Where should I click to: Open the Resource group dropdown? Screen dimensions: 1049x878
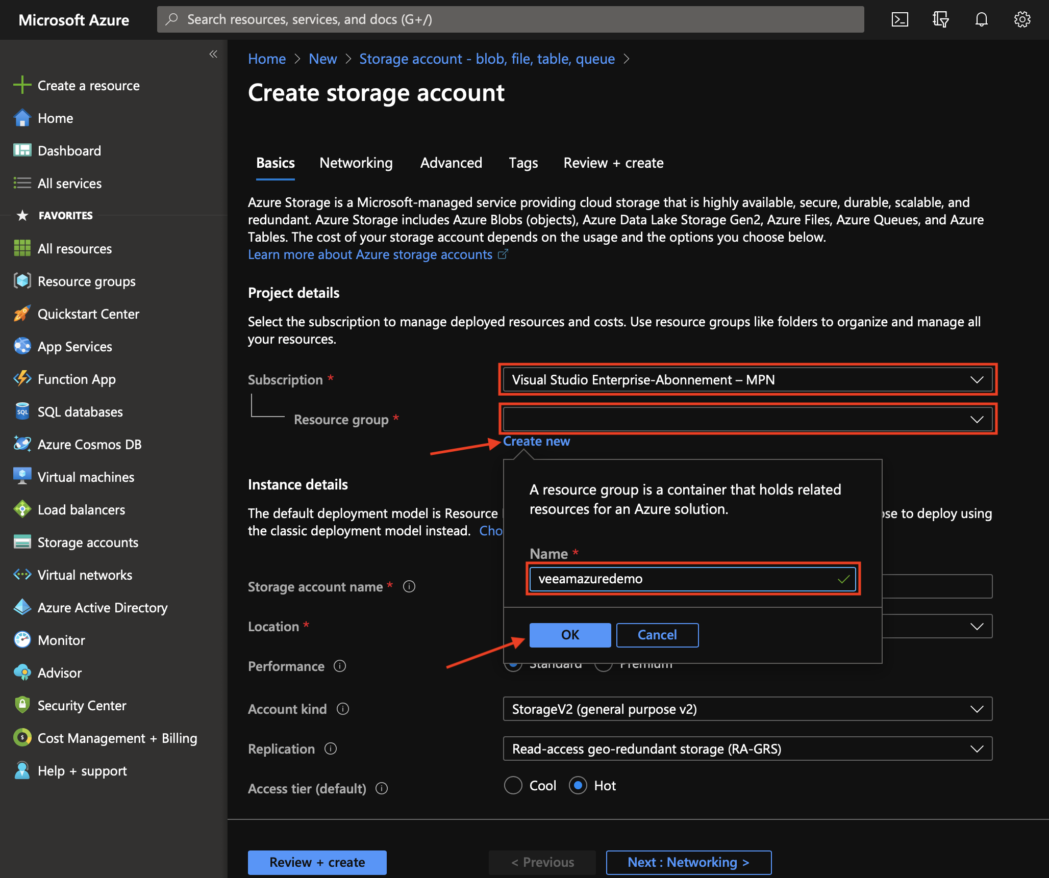tap(747, 419)
